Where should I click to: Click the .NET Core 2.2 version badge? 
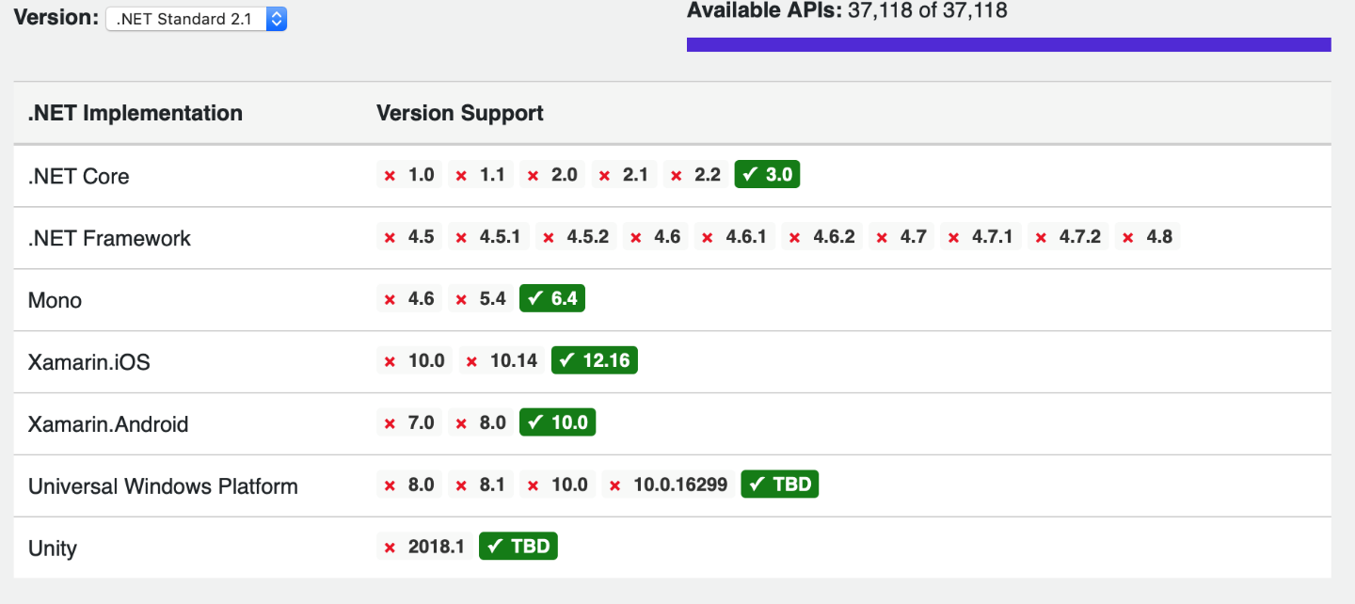click(695, 175)
